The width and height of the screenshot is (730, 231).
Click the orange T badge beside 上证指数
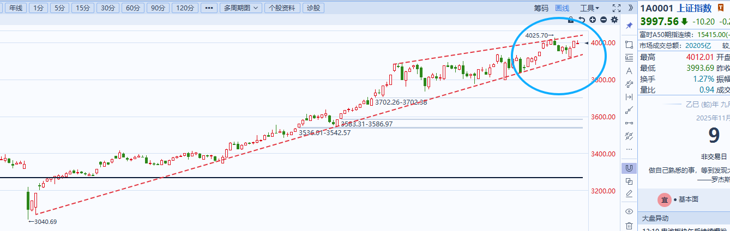click(x=721, y=8)
